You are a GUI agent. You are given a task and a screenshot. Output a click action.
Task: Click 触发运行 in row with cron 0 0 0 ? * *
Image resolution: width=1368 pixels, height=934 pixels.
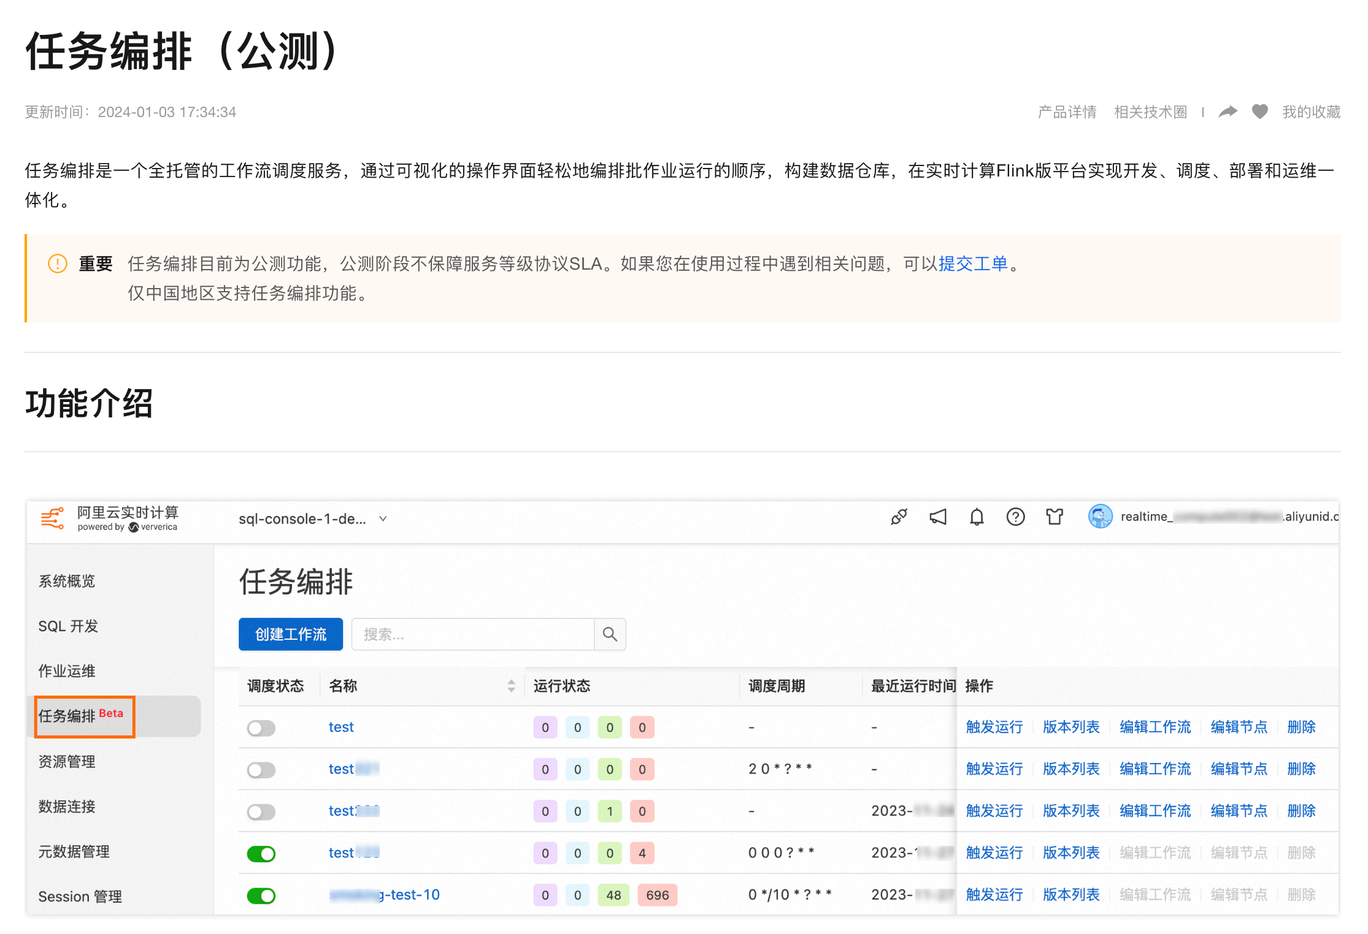pos(994,852)
